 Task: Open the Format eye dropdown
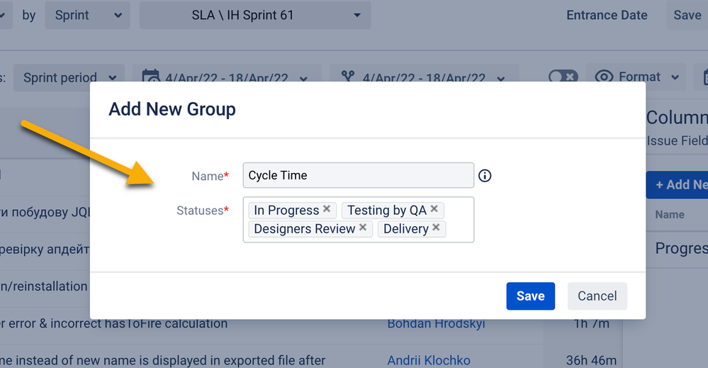pos(636,77)
